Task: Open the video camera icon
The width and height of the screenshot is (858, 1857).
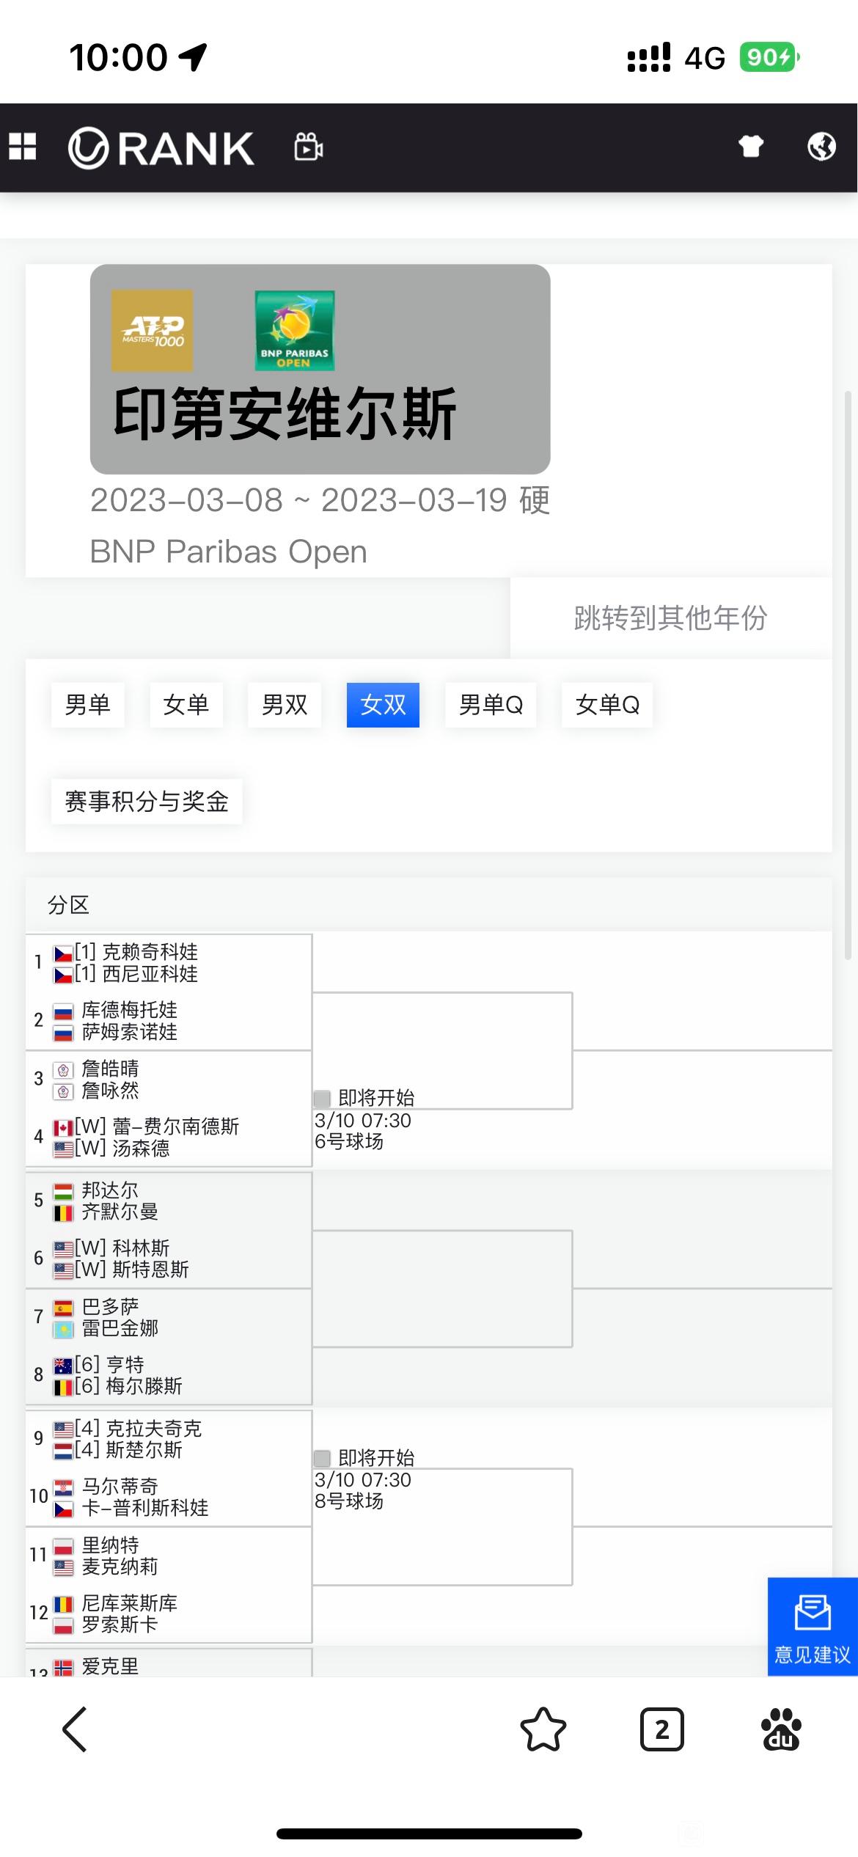Action: click(309, 147)
